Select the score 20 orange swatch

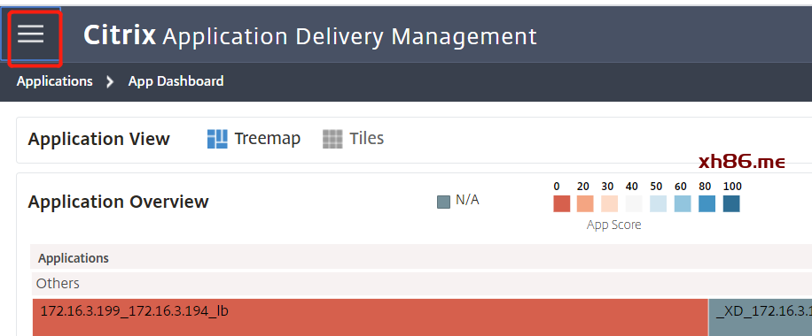point(585,203)
